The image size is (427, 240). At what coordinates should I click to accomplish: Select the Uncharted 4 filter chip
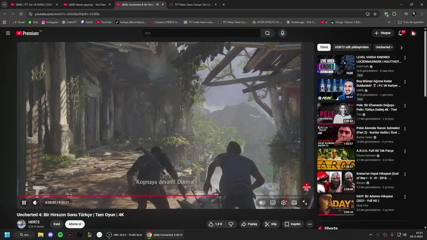[384, 47]
